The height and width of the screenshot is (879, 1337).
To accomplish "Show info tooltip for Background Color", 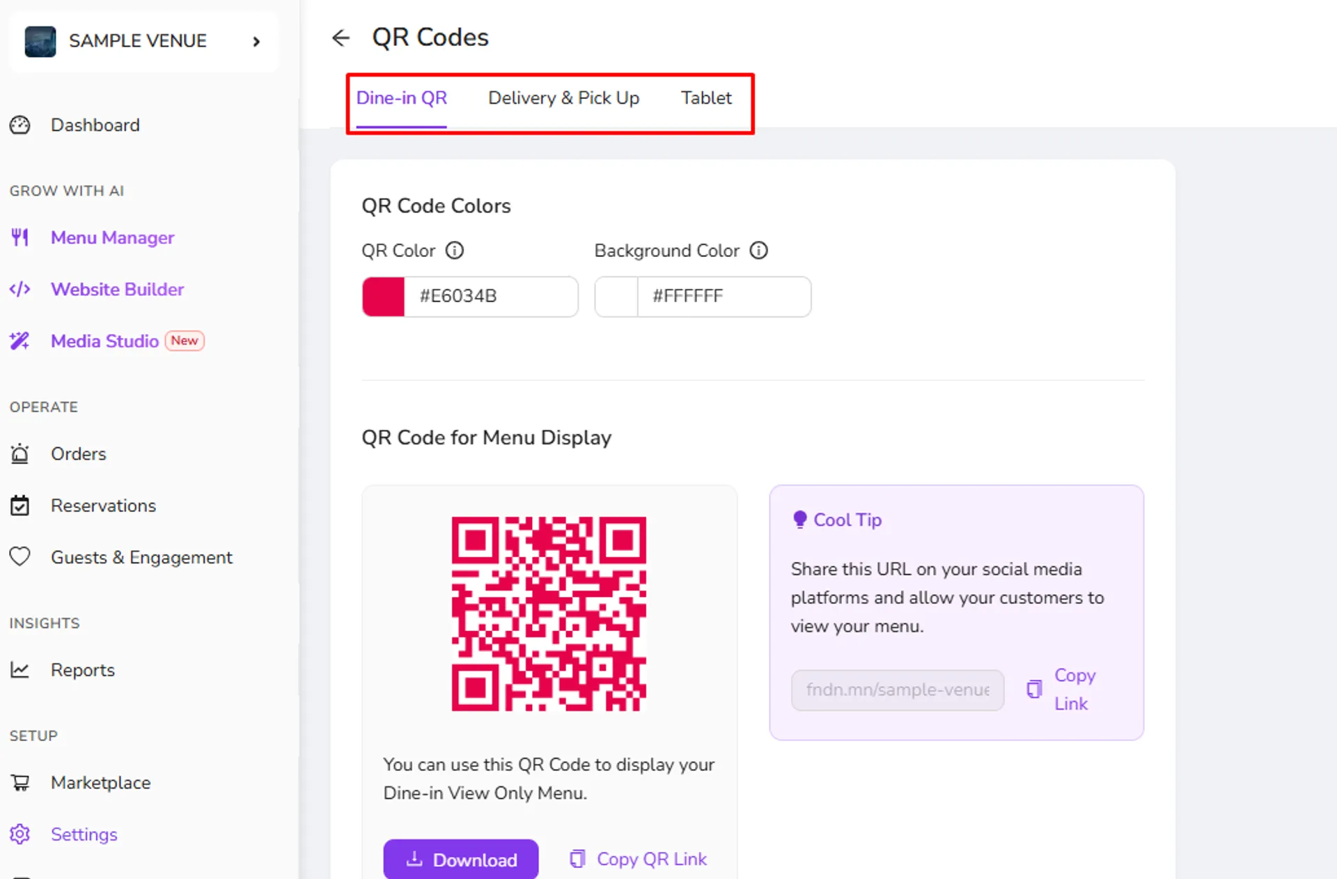I will click(758, 250).
